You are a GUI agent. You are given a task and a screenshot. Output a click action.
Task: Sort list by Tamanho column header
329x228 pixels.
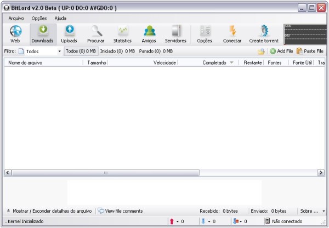96,63
